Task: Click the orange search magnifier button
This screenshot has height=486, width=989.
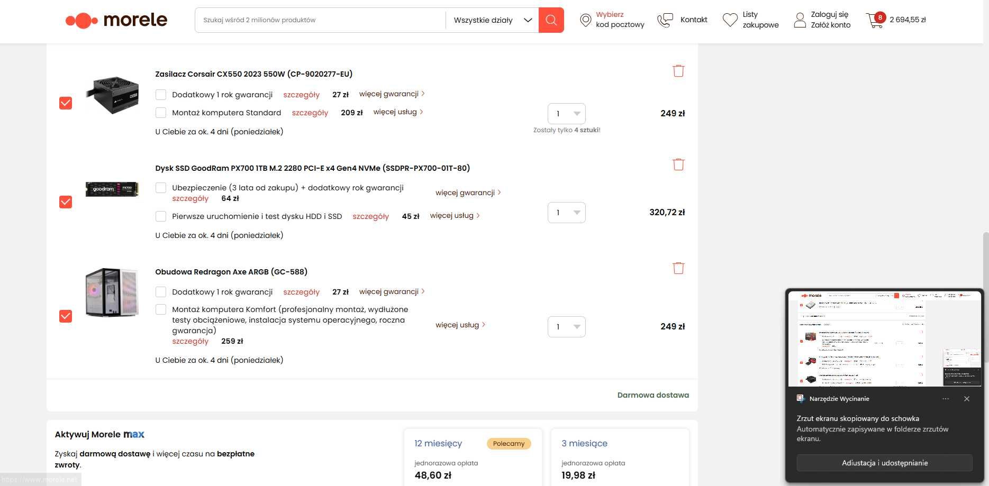Action: tap(551, 20)
